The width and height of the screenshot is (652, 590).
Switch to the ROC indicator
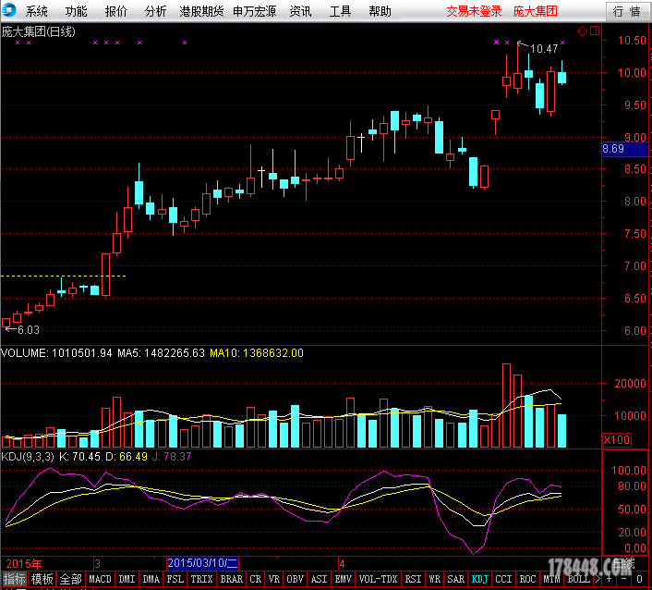[x=527, y=579]
